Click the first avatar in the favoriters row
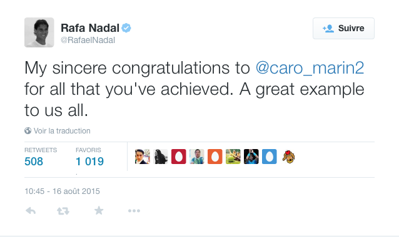The width and height of the screenshot is (399, 237). [142, 157]
